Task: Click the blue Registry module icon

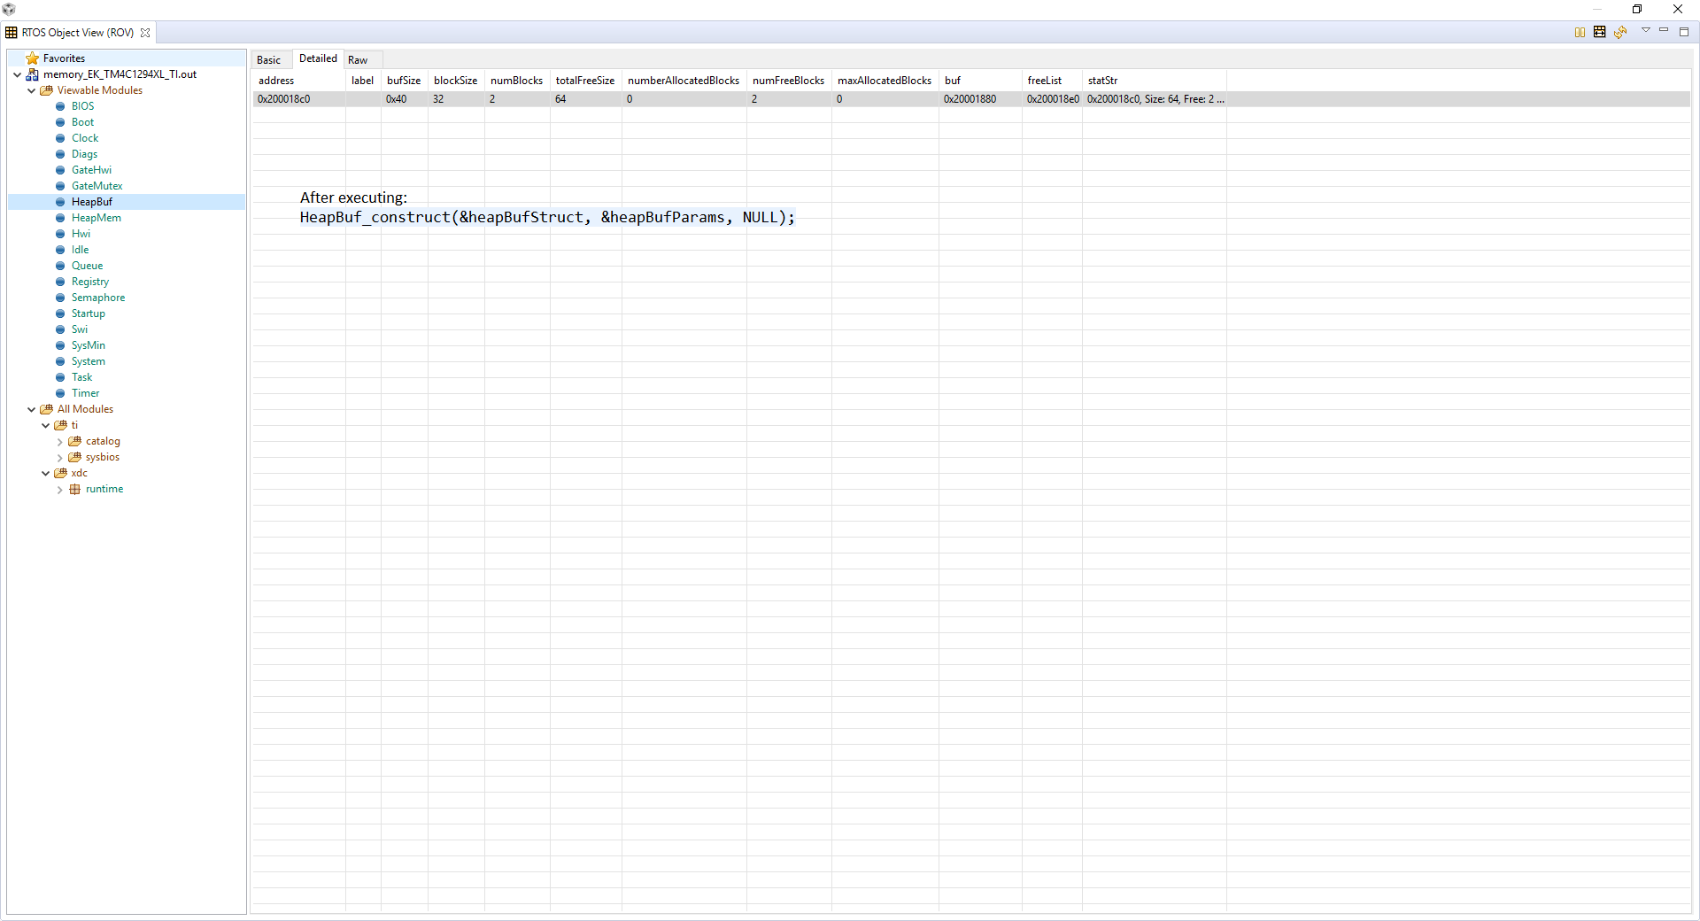Action: pos(60,282)
